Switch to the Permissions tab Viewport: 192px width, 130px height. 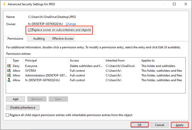pyautogui.click(x=15, y=39)
